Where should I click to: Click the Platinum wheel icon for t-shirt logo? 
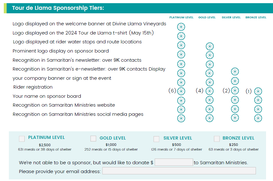(x=181, y=36)
